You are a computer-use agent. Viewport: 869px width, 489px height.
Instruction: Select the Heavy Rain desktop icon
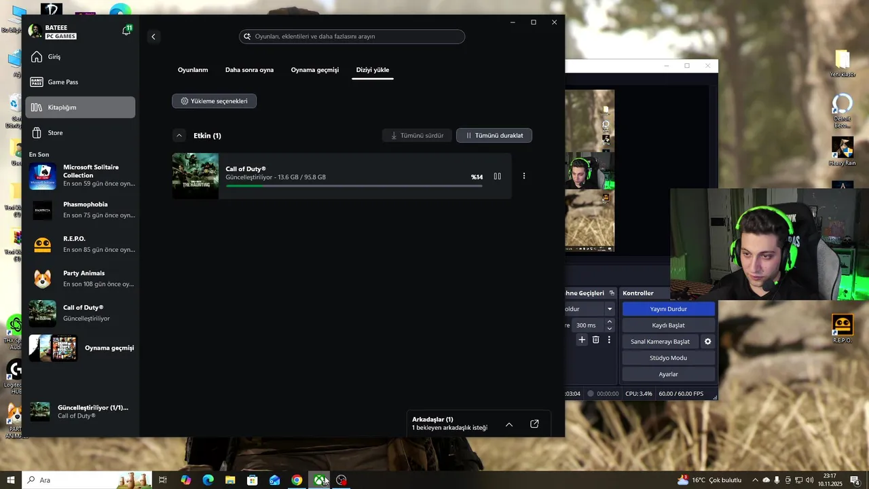(843, 151)
